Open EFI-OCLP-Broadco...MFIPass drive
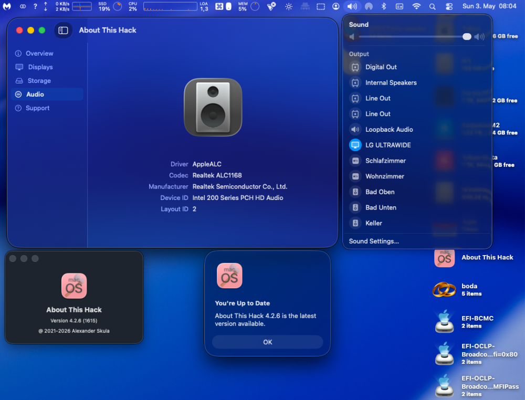The width and height of the screenshot is (525, 400). pyautogui.click(x=444, y=386)
